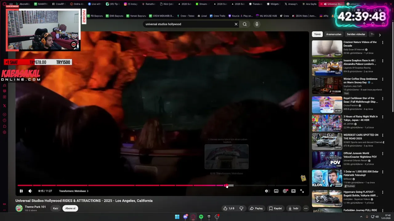Switch to theater mode
The height and width of the screenshot is (221, 394).
click(x=293, y=191)
